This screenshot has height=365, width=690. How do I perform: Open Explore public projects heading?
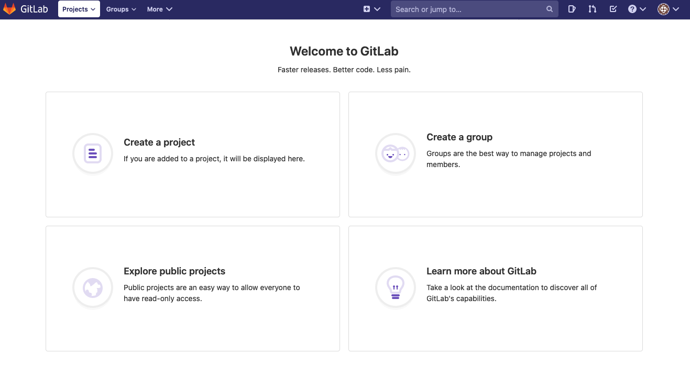coord(174,271)
